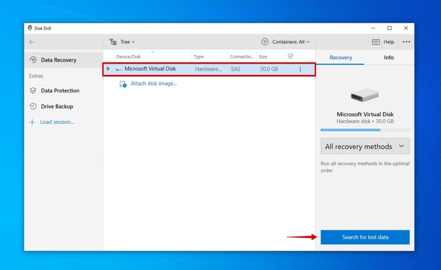This screenshot has width=441, height=270.
Task: Click the back arrow navigation icon
Action: (x=32, y=42)
